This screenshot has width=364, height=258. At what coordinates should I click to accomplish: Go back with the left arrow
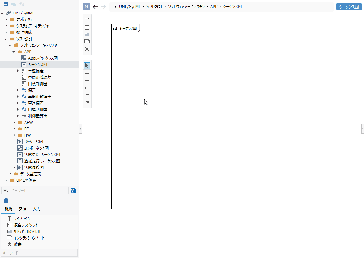pos(95,7)
